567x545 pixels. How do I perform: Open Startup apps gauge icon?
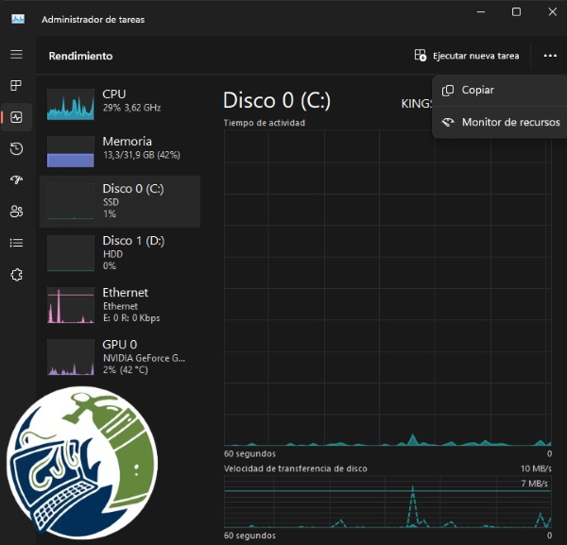(x=16, y=179)
